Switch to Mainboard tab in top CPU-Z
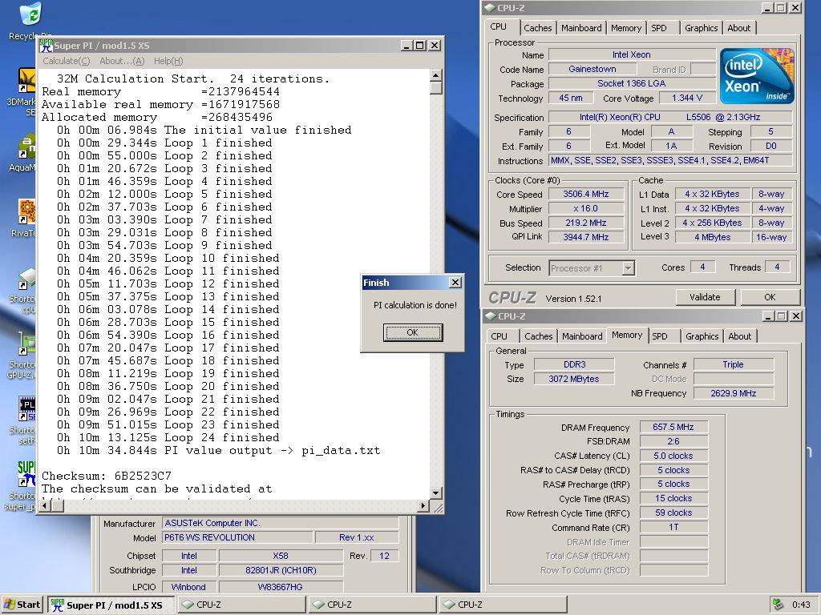This screenshot has width=821, height=615. point(581,28)
